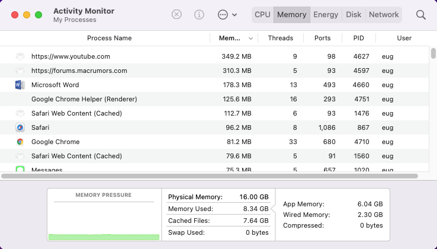Click the Safari compass icon
The image size is (437, 249).
20,127
